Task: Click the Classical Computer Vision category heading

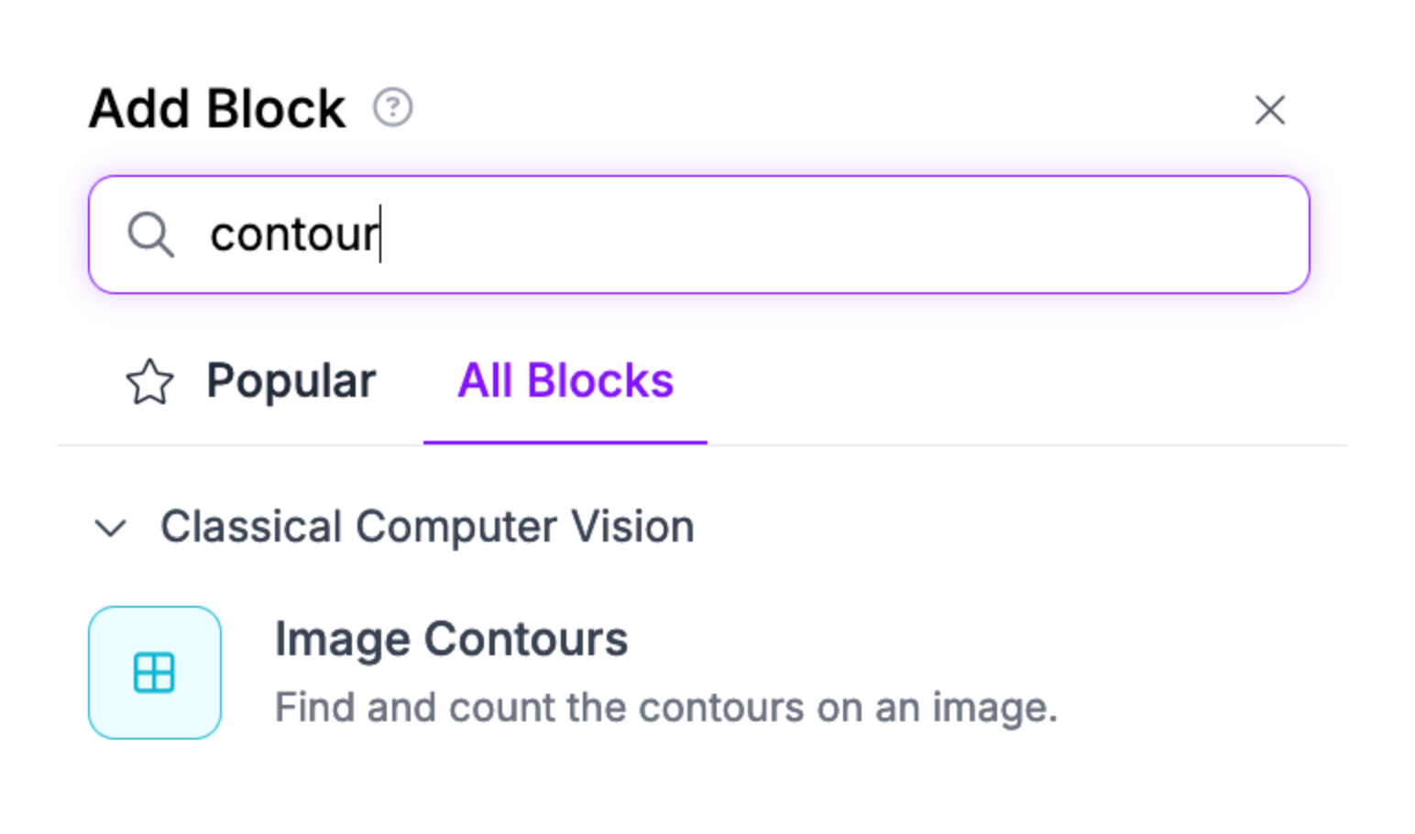Action: 426,527
